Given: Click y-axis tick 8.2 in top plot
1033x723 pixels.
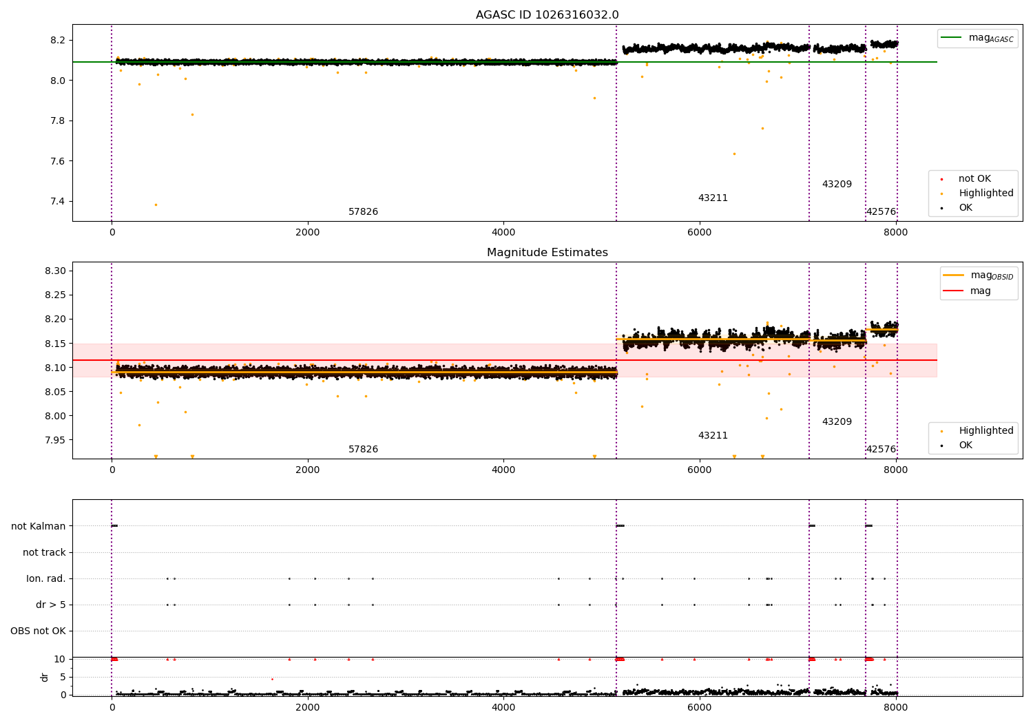Looking at the screenshot, I should 58,41.
